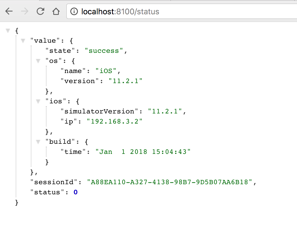Click the "sessionId" key label

pyautogui.click(x=54, y=182)
